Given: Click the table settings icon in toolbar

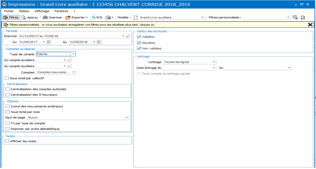Looking at the screenshot, I should pos(295,18).
